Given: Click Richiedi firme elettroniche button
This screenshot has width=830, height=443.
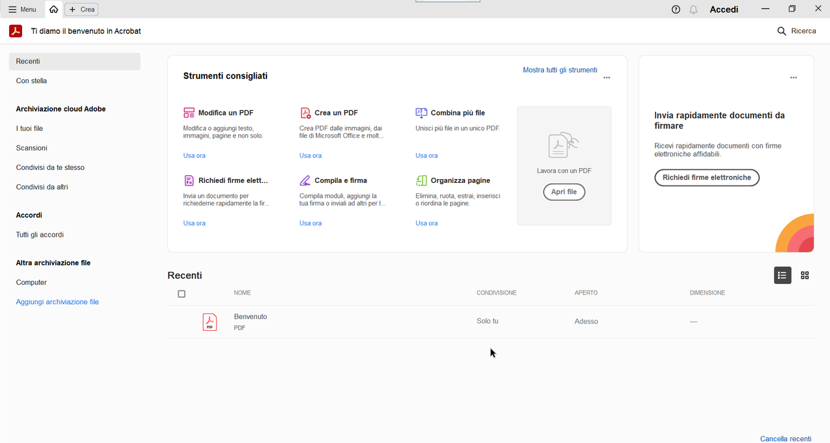Looking at the screenshot, I should tap(707, 178).
